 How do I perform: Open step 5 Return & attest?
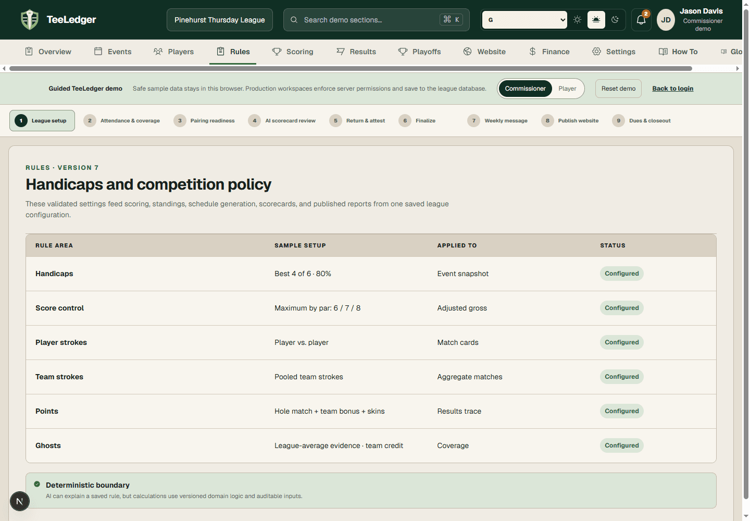[x=357, y=120]
